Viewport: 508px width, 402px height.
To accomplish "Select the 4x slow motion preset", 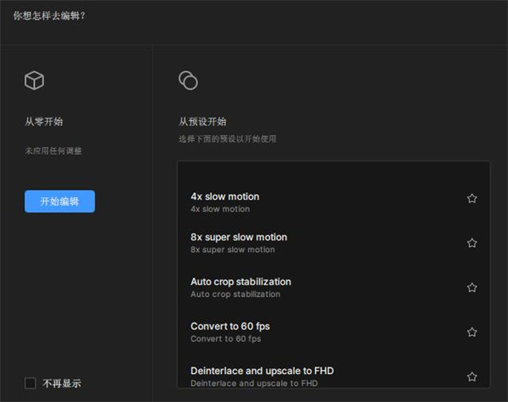I will tap(225, 197).
